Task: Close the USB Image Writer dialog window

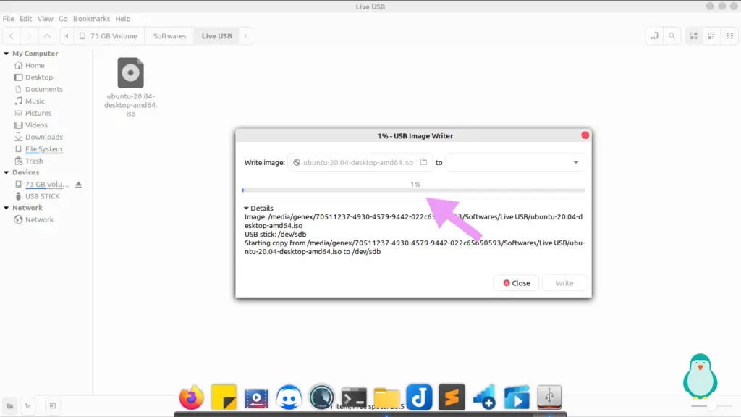Action: click(x=585, y=135)
